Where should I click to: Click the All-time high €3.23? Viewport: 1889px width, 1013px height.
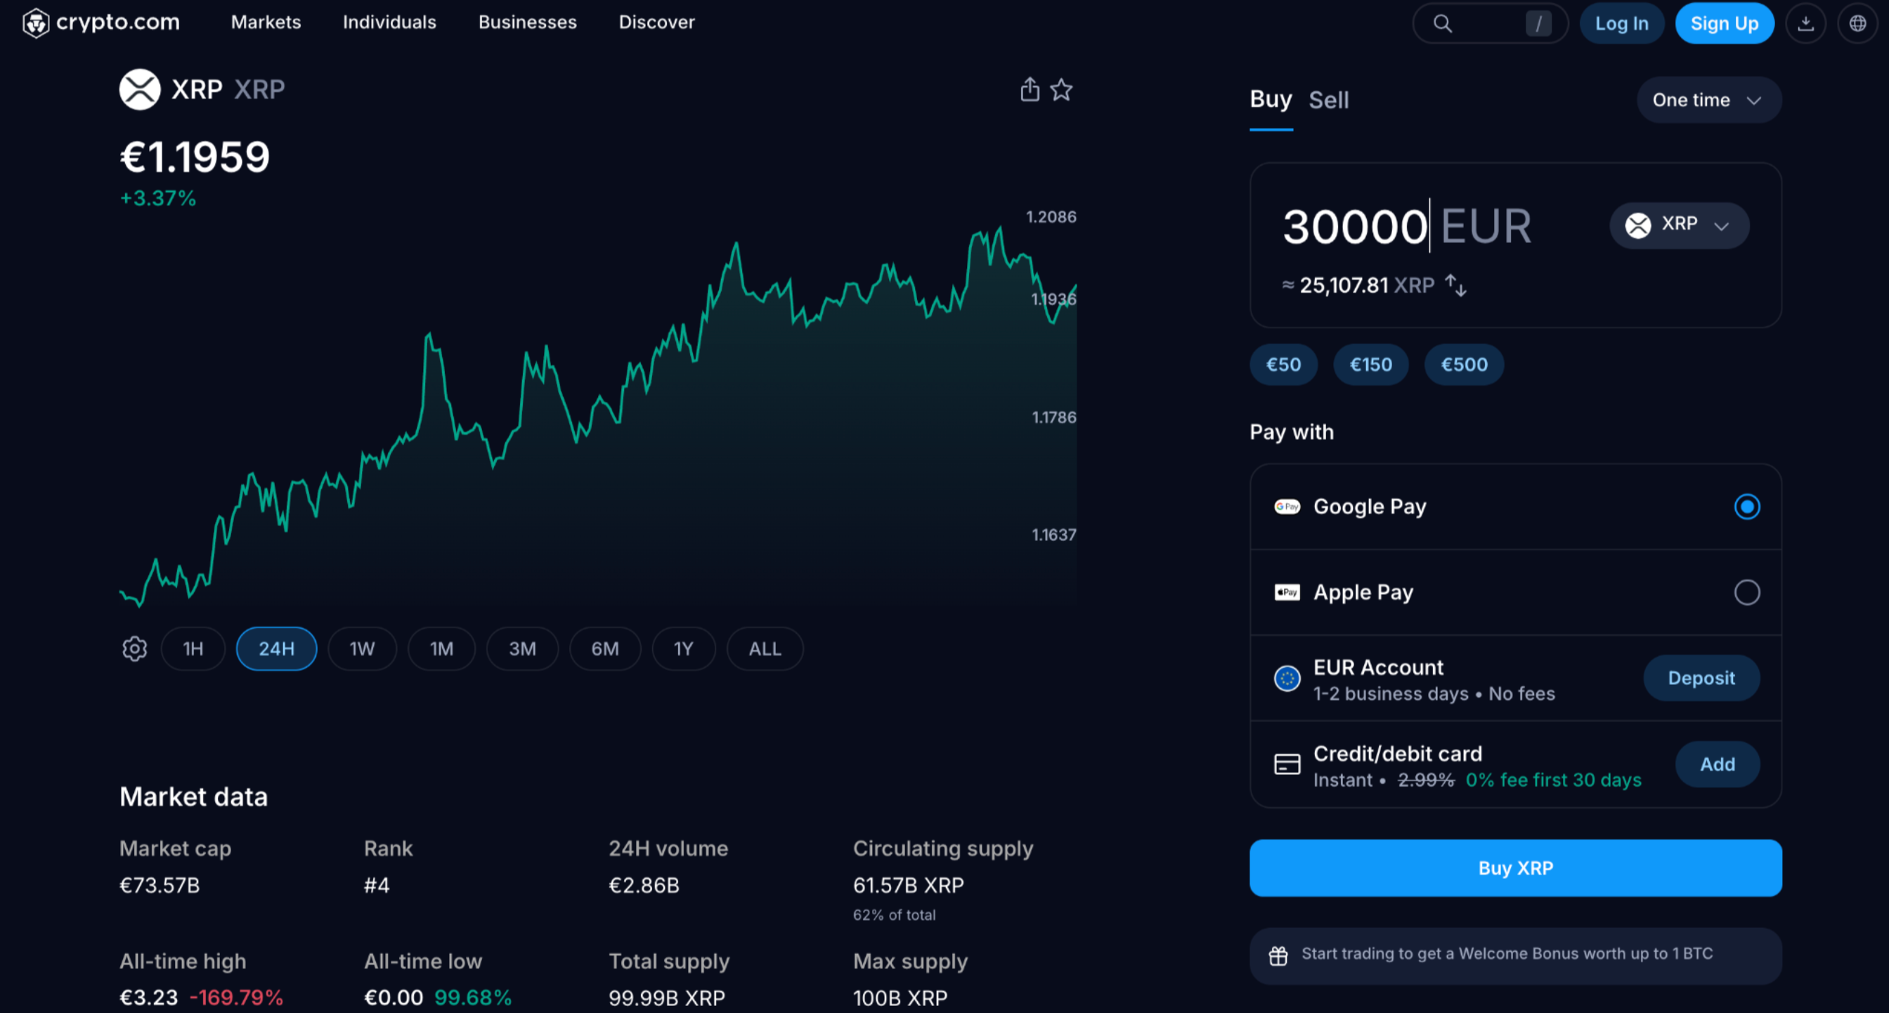coord(149,998)
